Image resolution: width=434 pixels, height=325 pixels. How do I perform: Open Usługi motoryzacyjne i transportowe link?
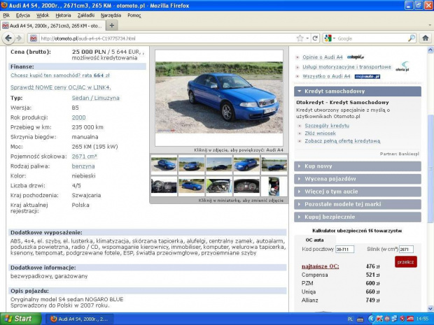pos(346,67)
